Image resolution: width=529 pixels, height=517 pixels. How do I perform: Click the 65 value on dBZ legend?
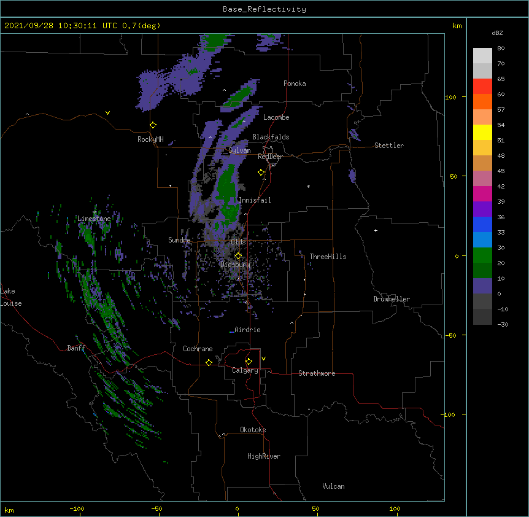tap(501, 79)
